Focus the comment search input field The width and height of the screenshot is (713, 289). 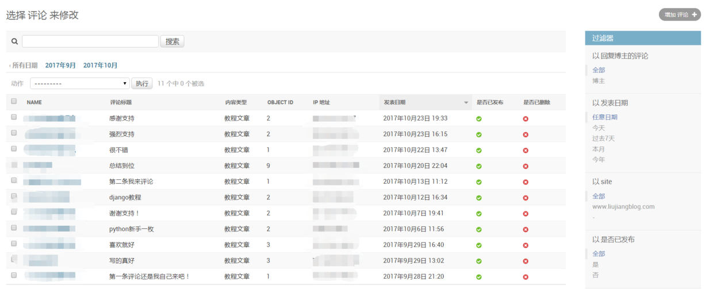(x=90, y=41)
